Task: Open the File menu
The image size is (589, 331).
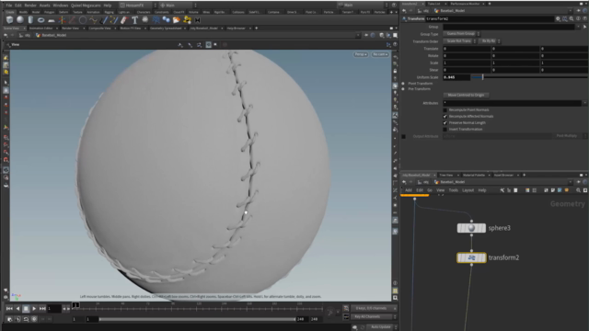Action: [8, 6]
